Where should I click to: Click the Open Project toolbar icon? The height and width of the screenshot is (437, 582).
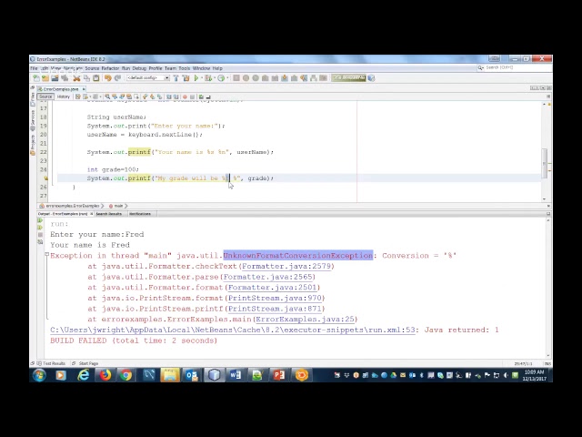55,78
